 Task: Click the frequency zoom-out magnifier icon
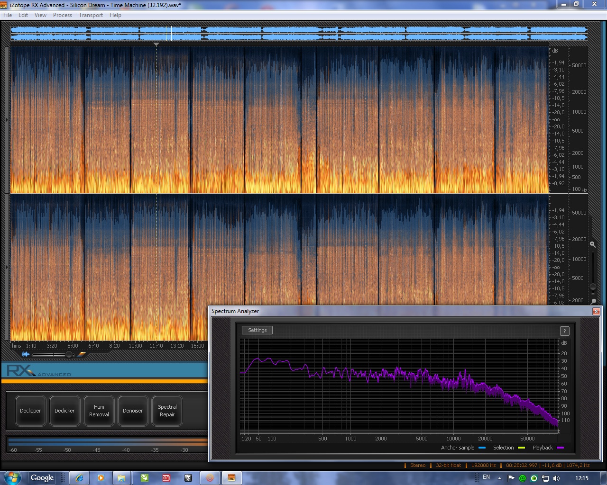[593, 301]
